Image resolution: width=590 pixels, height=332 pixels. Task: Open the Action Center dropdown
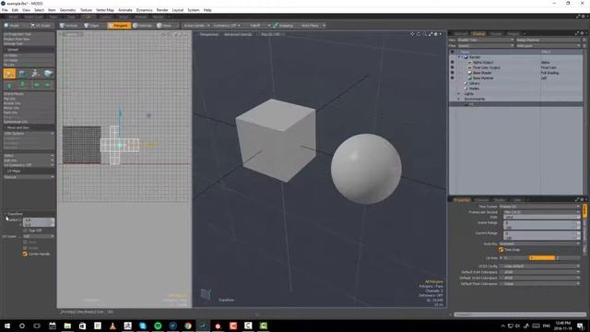(x=196, y=26)
